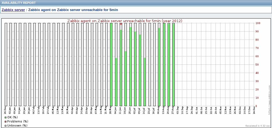Click the OK (%) legend label

pos(12,117)
